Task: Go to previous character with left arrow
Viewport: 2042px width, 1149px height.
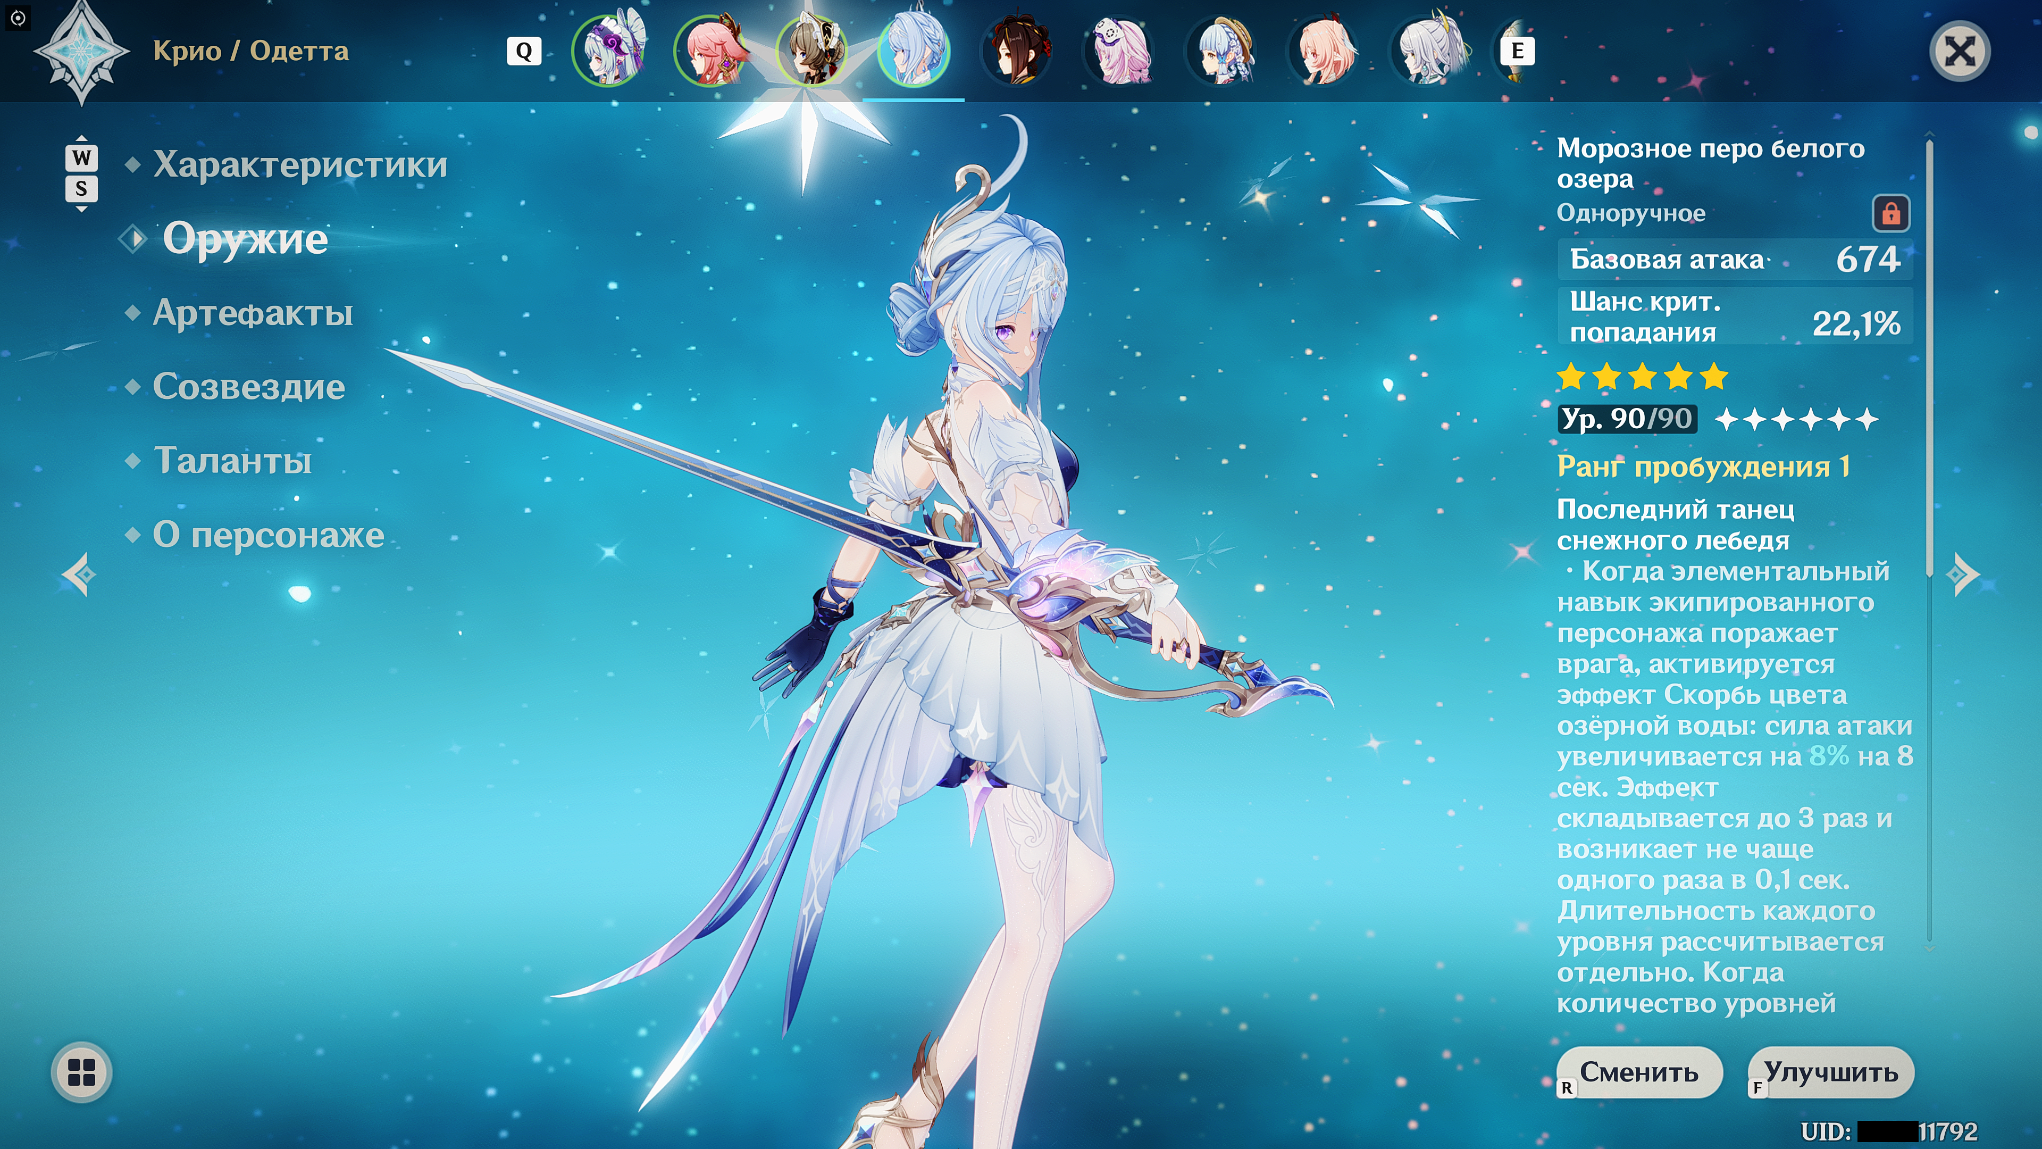Action: pos(79,574)
